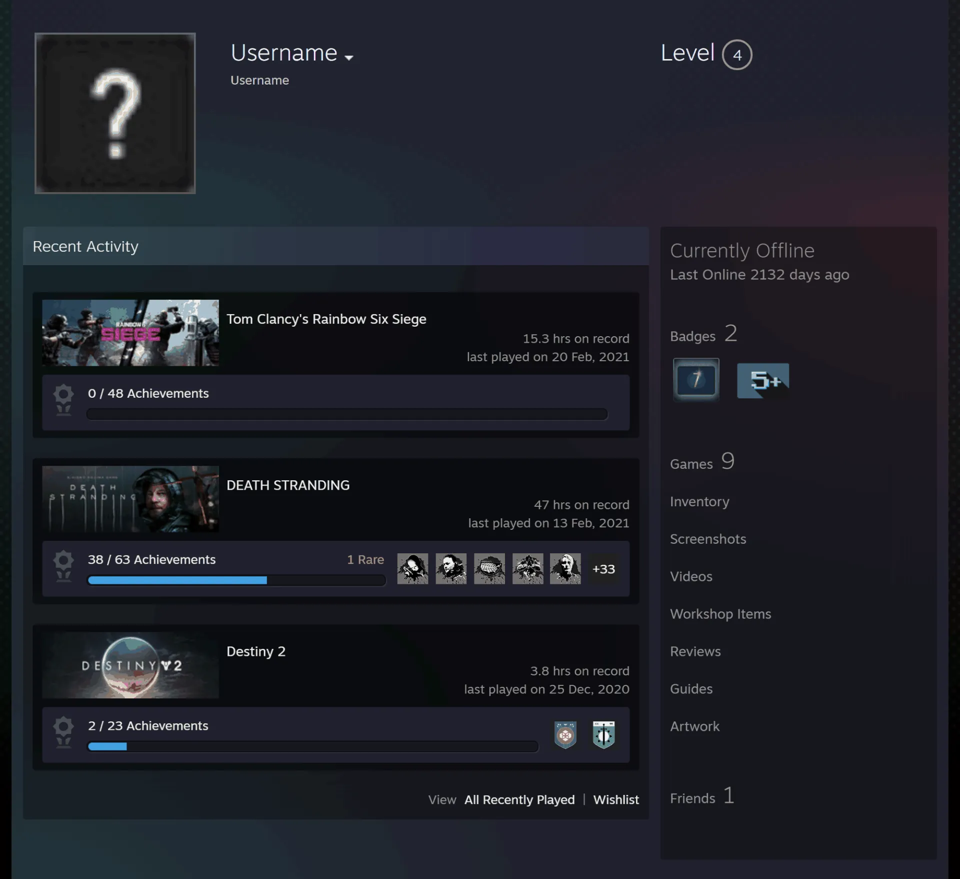Click the first Death Stranding achievement icon
Screen dimensions: 960x879
tap(412, 569)
